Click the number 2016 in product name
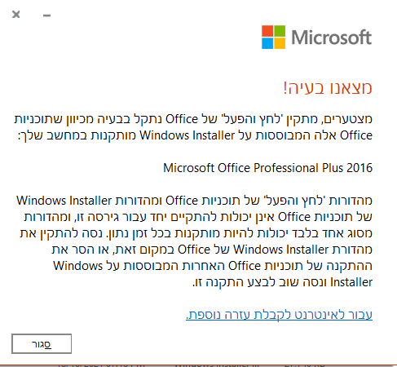 (x=360, y=168)
